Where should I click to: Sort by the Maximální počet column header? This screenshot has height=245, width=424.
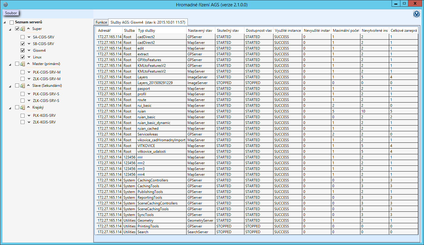(346, 31)
